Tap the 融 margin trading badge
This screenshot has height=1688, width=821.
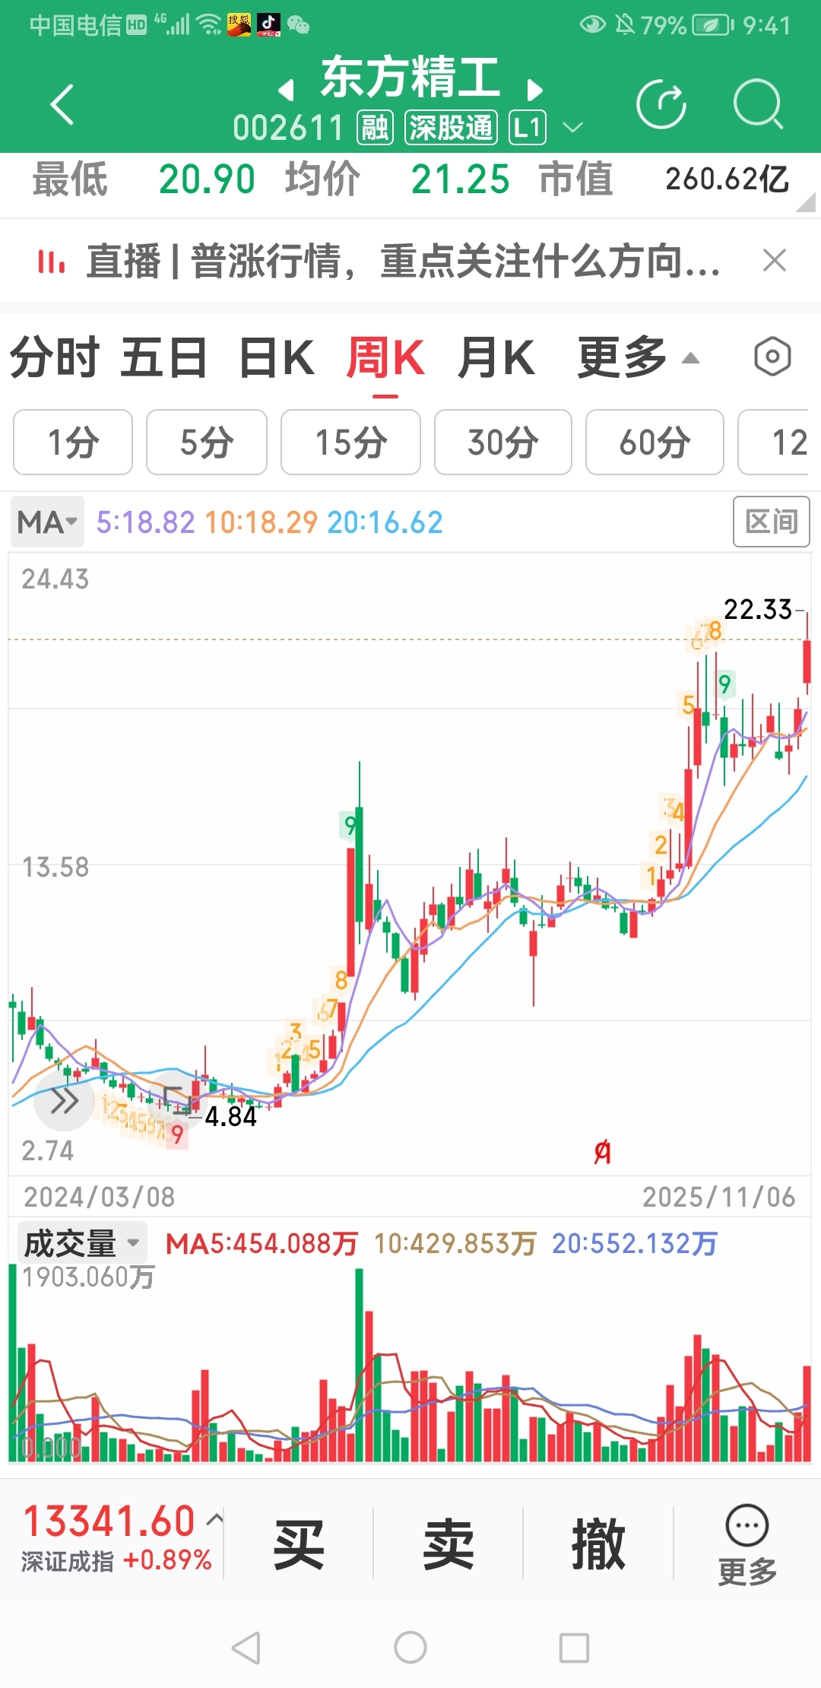(x=375, y=128)
